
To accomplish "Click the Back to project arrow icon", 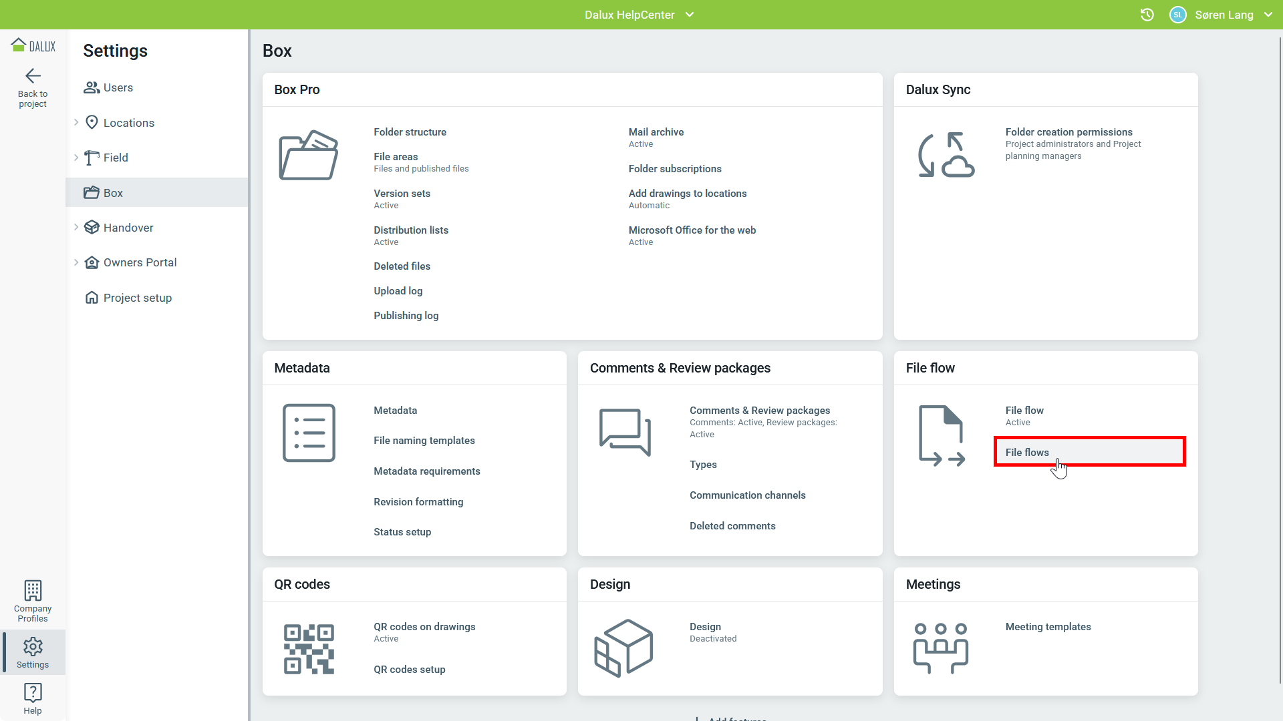I will point(33,76).
